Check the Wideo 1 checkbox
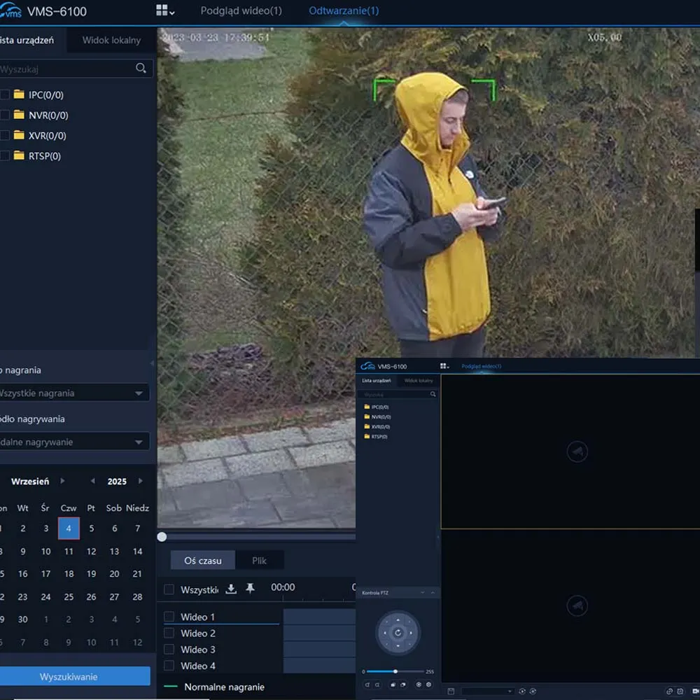The image size is (700, 700). tap(169, 617)
